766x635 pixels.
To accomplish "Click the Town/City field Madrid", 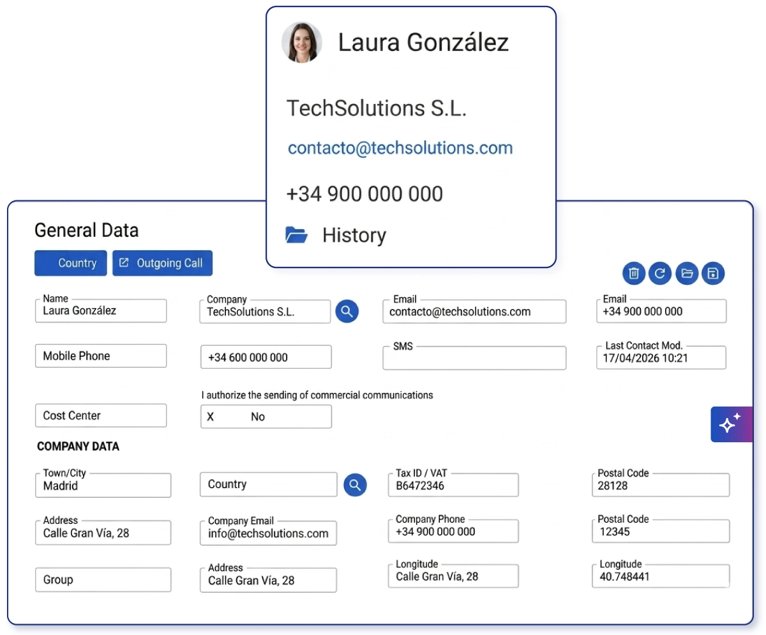I will 103,485.
